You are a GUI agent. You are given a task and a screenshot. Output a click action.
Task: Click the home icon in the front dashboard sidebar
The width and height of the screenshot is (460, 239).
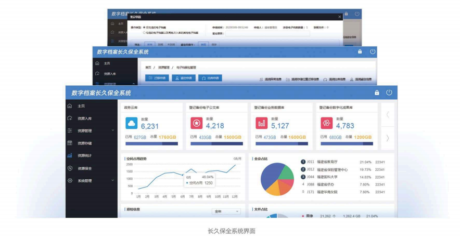(x=70, y=106)
